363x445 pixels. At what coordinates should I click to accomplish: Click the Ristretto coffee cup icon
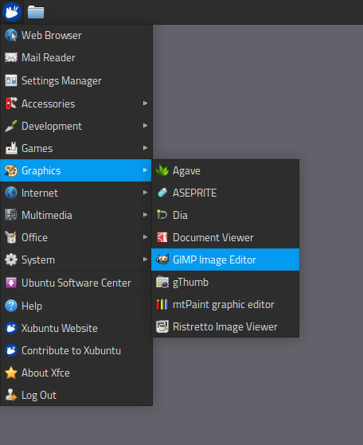click(x=162, y=326)
